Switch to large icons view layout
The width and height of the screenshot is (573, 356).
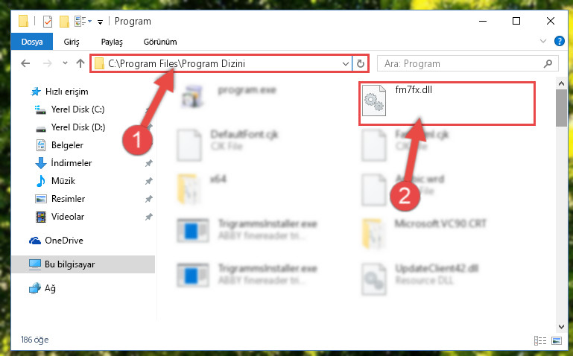(557, 340)
